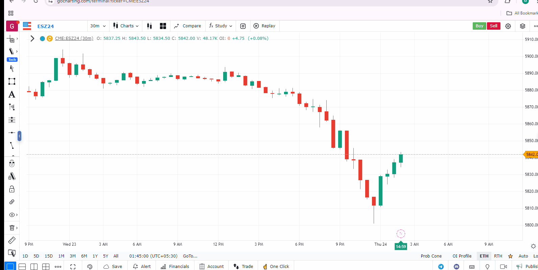Click the trash delete drawings icon
This screenshot has width=538, height=270.
pyautogui.click(x=12, y=228)
